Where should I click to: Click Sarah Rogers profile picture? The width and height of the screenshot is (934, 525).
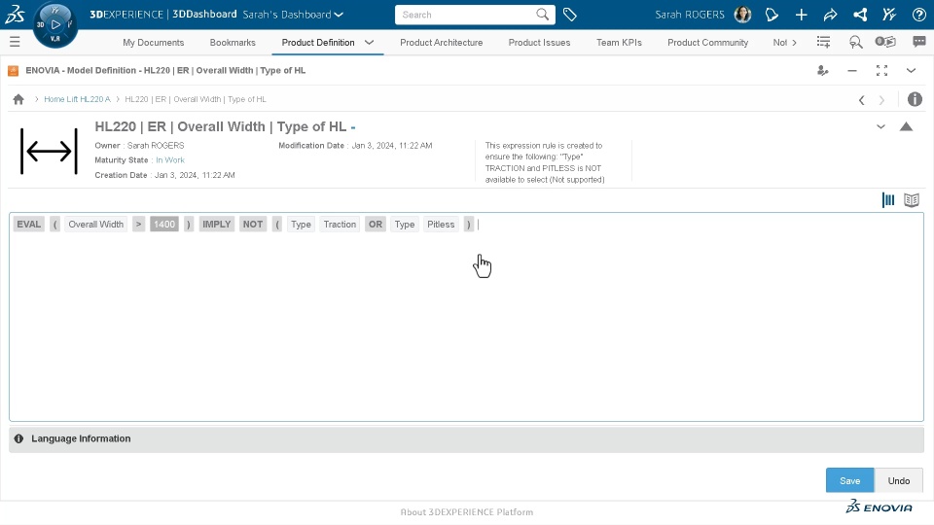click(x=742, y=15)
